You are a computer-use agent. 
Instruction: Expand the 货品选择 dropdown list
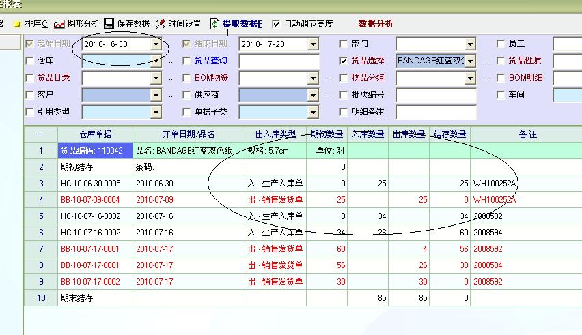tap(470, 61)
